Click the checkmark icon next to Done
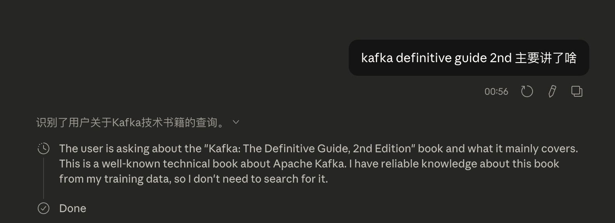 point(44,209)
